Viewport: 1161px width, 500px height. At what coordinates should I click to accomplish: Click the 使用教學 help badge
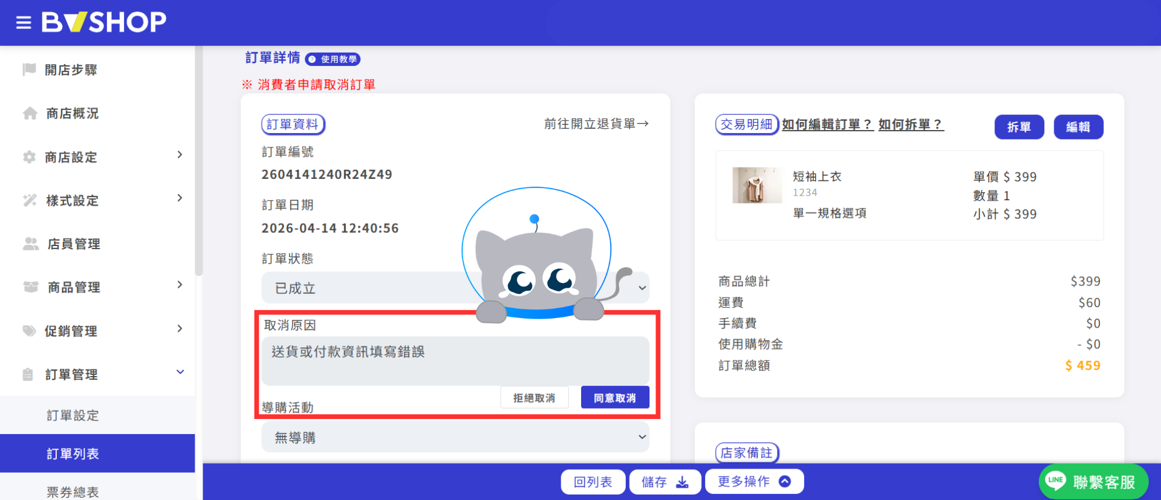coord(333,59)
